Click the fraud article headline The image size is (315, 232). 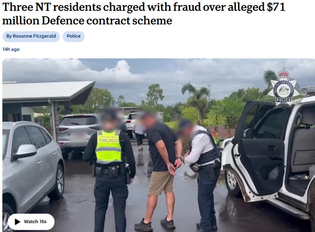tap(144, 14)
